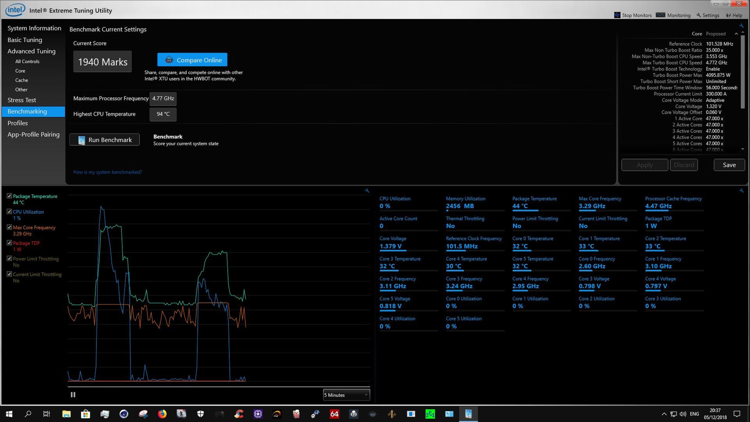
Task: Click the Apply button
Action: point(645,165)
